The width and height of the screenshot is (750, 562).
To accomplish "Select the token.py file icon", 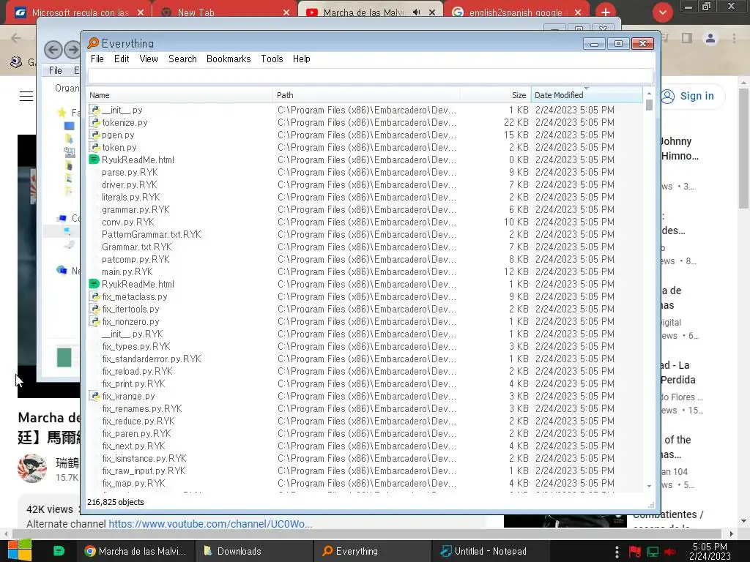I will tap(94, 147).
